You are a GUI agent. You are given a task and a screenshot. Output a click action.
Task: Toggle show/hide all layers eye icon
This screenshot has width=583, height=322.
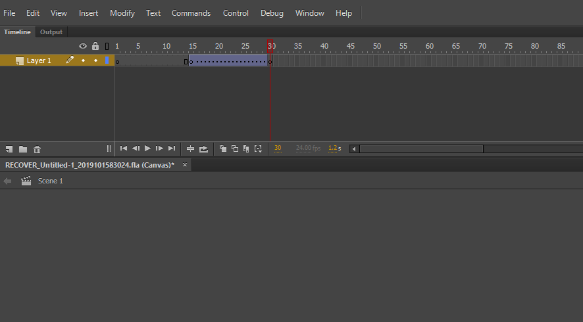click(x=83, y=46)
